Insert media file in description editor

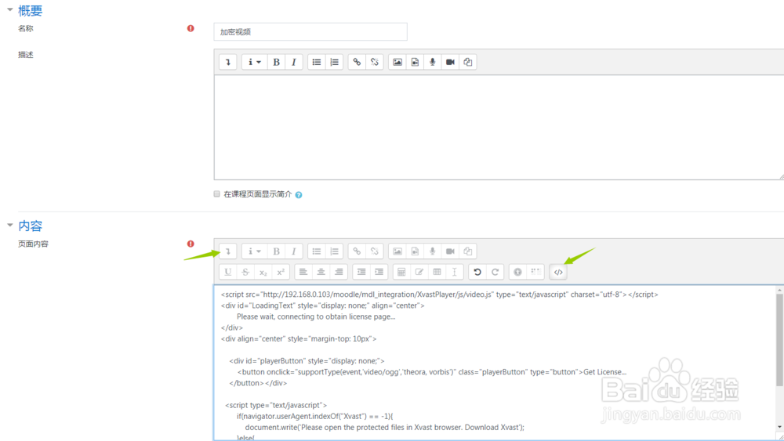click(x=415, y=62)
